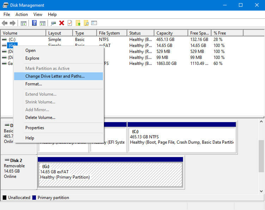
Task: Select the (C:) 465.13 GB NTFS partition block
Action: pos(182,137)
